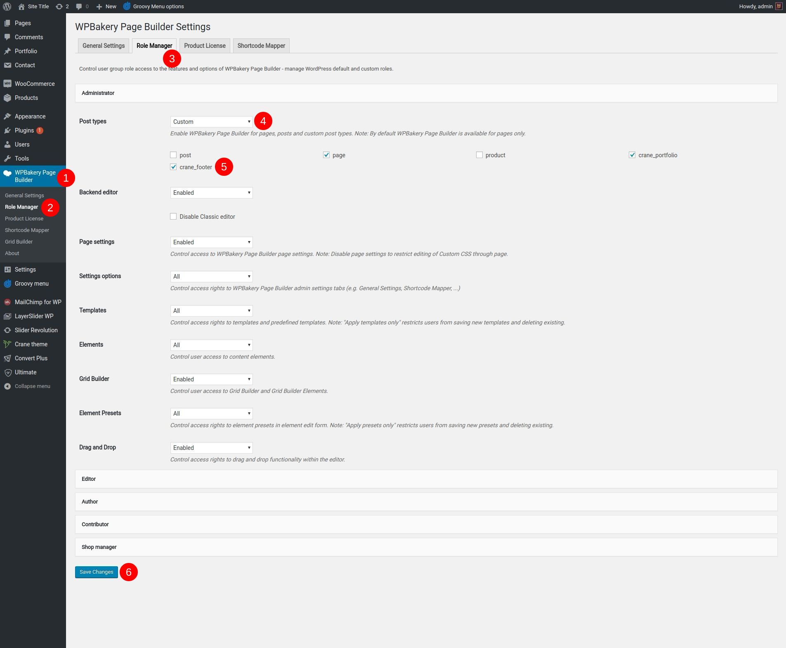The width and height of the screenshot is (786, 648).
Task: Open About submenu item
Action: pyautogui.click(x=12, y=253)
